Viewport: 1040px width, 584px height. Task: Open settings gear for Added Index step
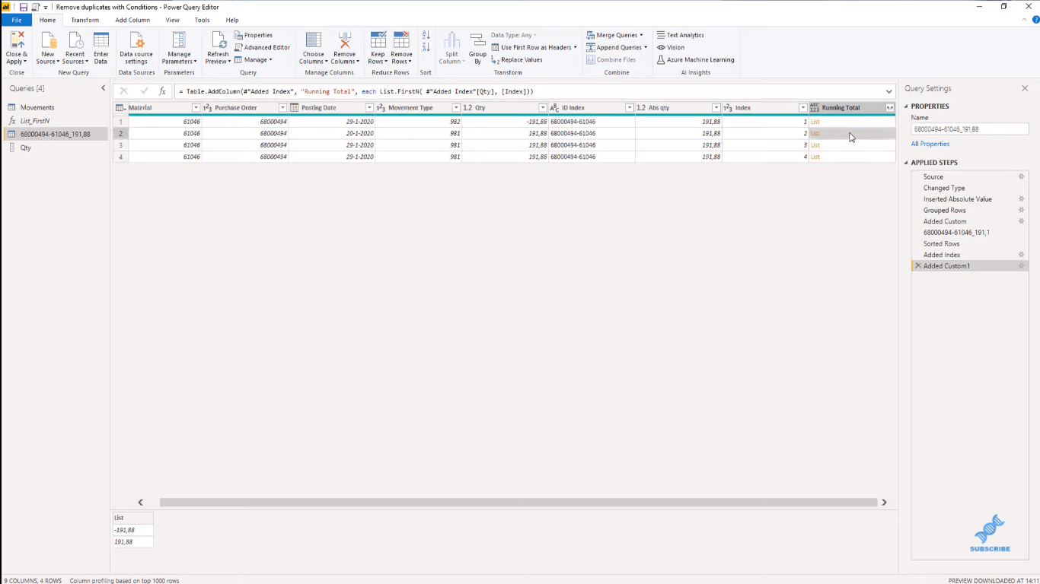(x=1022, y=255)
